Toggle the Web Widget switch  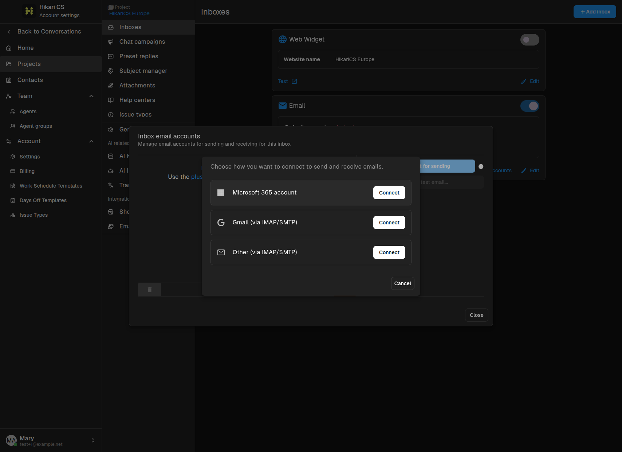point(530,40)
